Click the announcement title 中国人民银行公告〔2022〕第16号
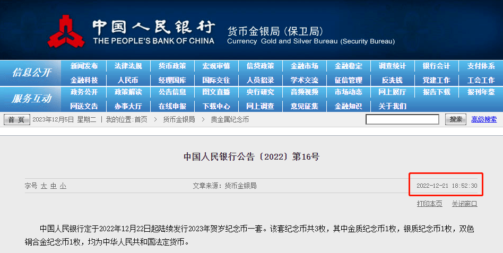Viewport: 503px width, 253px height. pos(251,157)
